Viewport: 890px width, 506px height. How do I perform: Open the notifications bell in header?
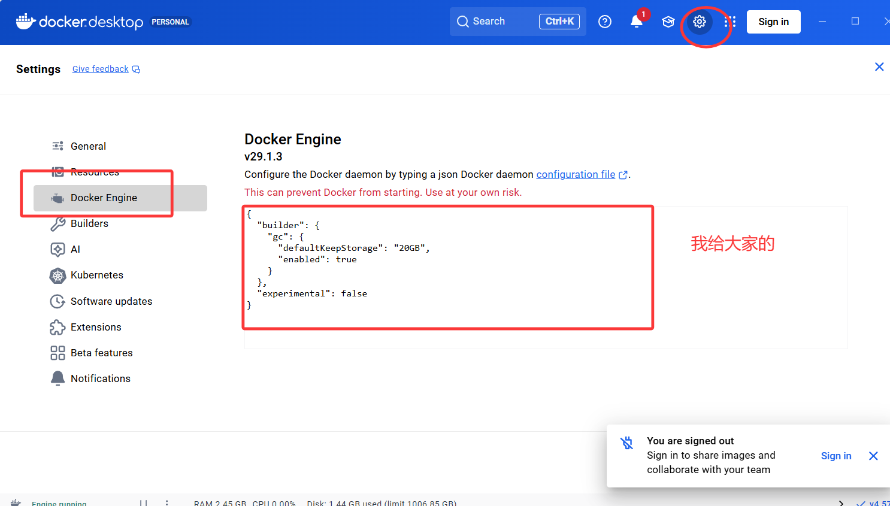(636, 22)
